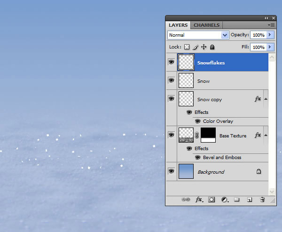Screen dimensions: 282x232
Task: Toggle Bevel and Emboss effect visibility
Action: point(197,158)
